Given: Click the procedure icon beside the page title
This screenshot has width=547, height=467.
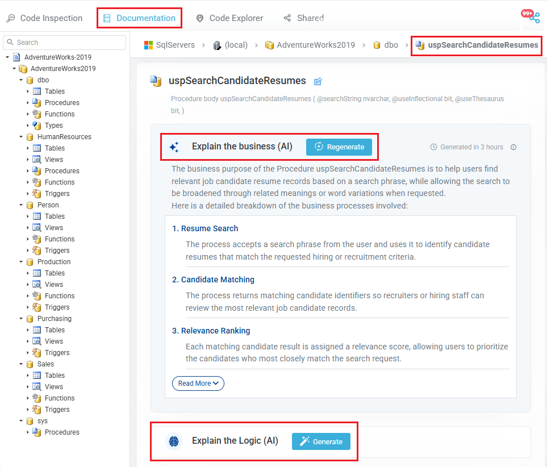Looking at the screenshot, I should click(156, 81).
